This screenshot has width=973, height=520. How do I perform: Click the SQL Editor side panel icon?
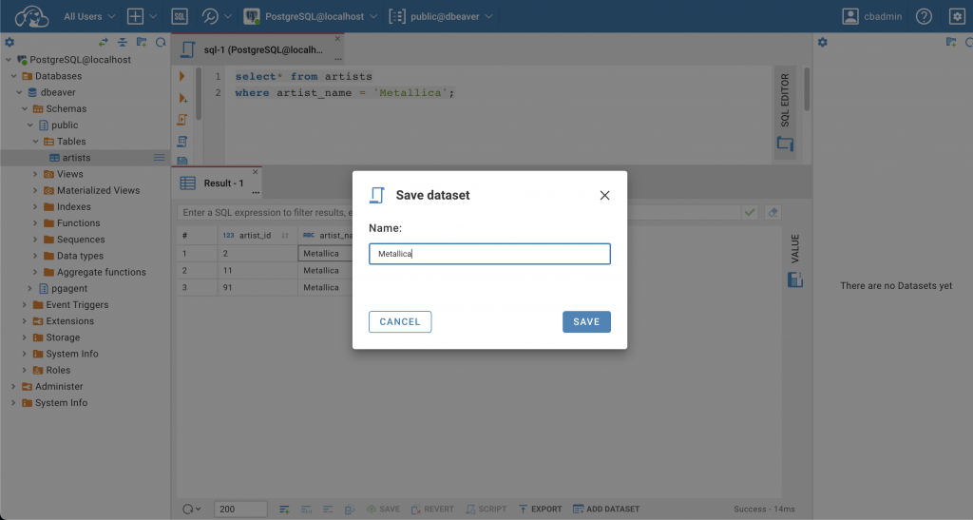785,144
